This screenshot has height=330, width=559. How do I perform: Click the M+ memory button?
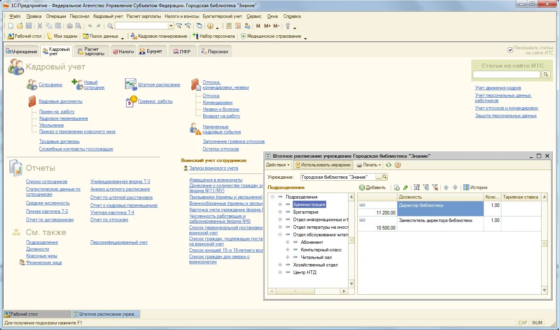coord(267,26)
